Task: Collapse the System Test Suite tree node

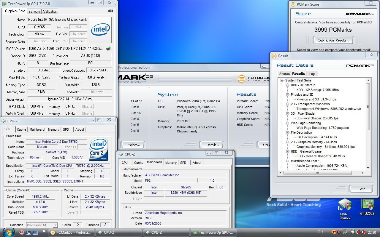Action: click(282, 80)
